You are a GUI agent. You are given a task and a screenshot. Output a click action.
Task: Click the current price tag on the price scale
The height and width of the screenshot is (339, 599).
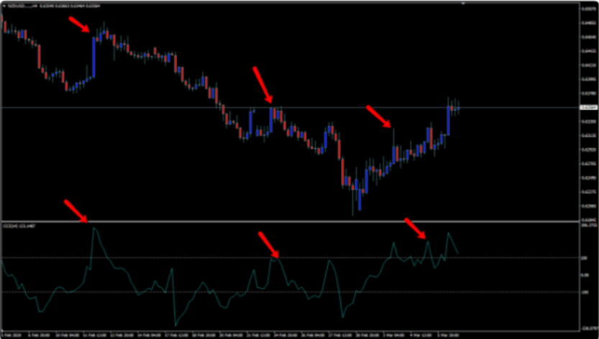click(587, 107)
